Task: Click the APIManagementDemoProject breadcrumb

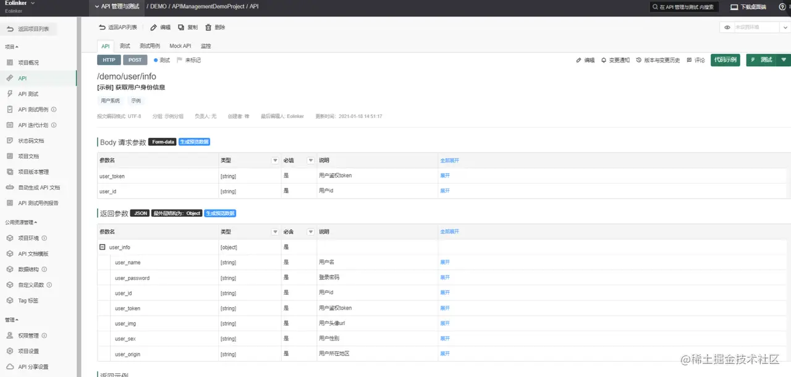Action: tap(208, 6)
